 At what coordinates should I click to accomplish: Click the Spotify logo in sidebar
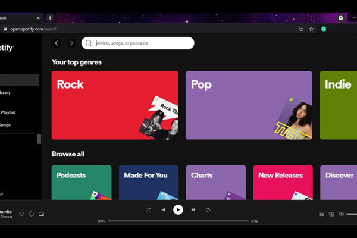(x=7, y=48)
